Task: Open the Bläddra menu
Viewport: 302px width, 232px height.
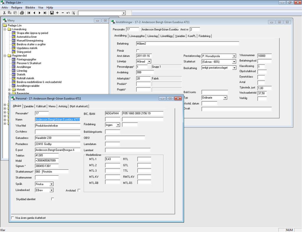Action: coord(30,7)
